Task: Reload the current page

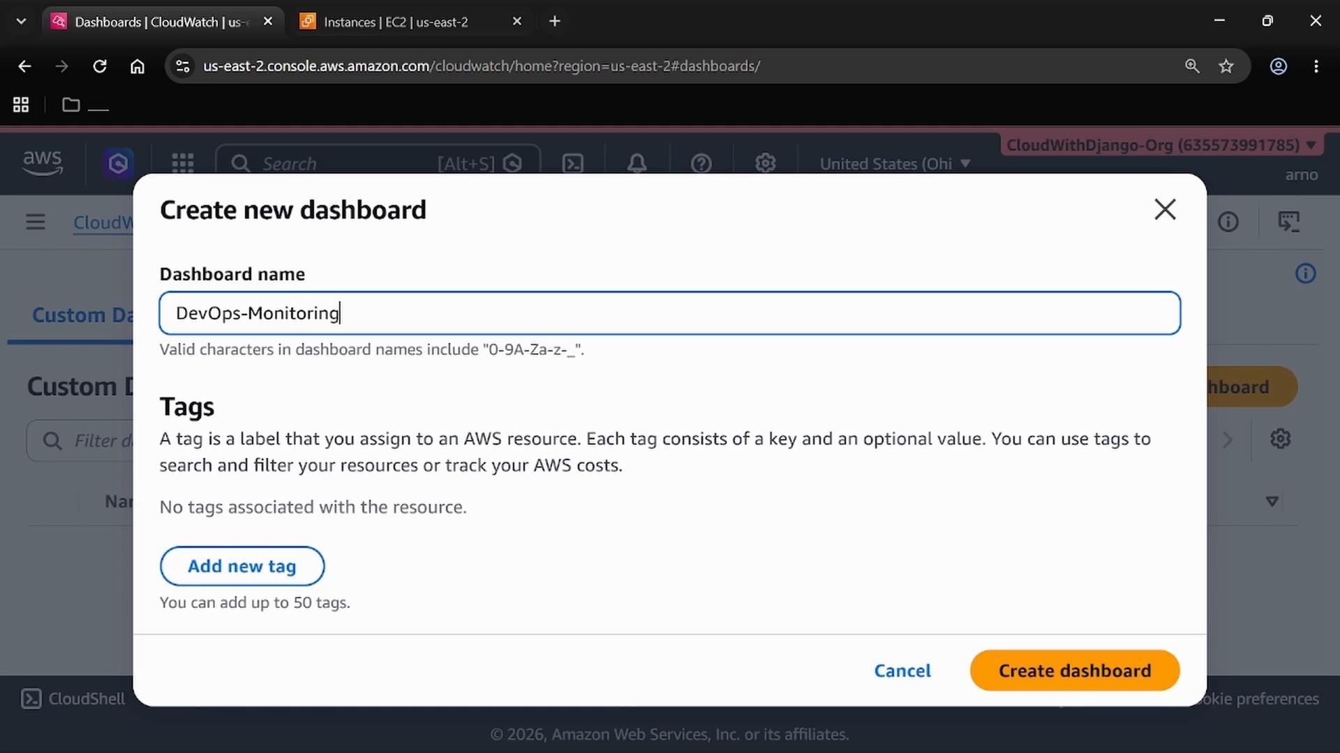Action: tap(100, 66)
